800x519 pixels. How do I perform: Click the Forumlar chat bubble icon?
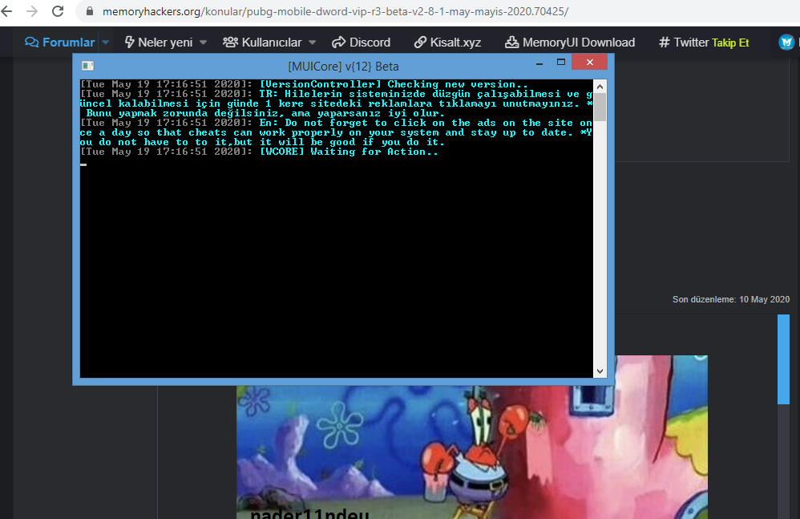31,43
